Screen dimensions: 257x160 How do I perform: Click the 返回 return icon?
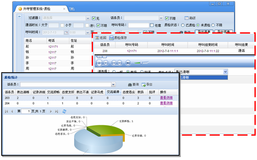(x=97, y=38)
